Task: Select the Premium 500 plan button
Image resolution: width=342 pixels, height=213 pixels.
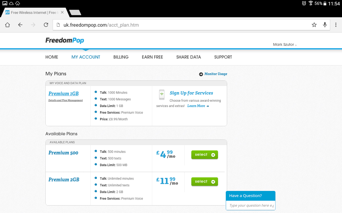Action: point(204,155)
